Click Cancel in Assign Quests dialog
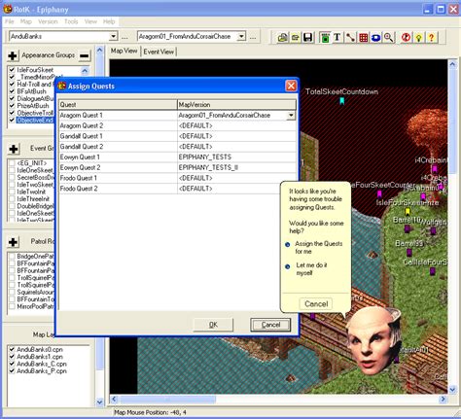 pos(270,325)
